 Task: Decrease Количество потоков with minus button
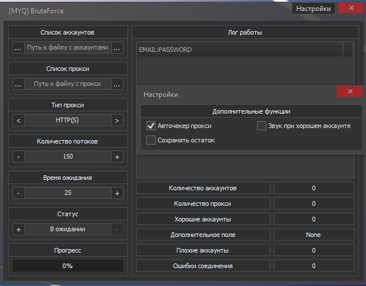point(18,157)
